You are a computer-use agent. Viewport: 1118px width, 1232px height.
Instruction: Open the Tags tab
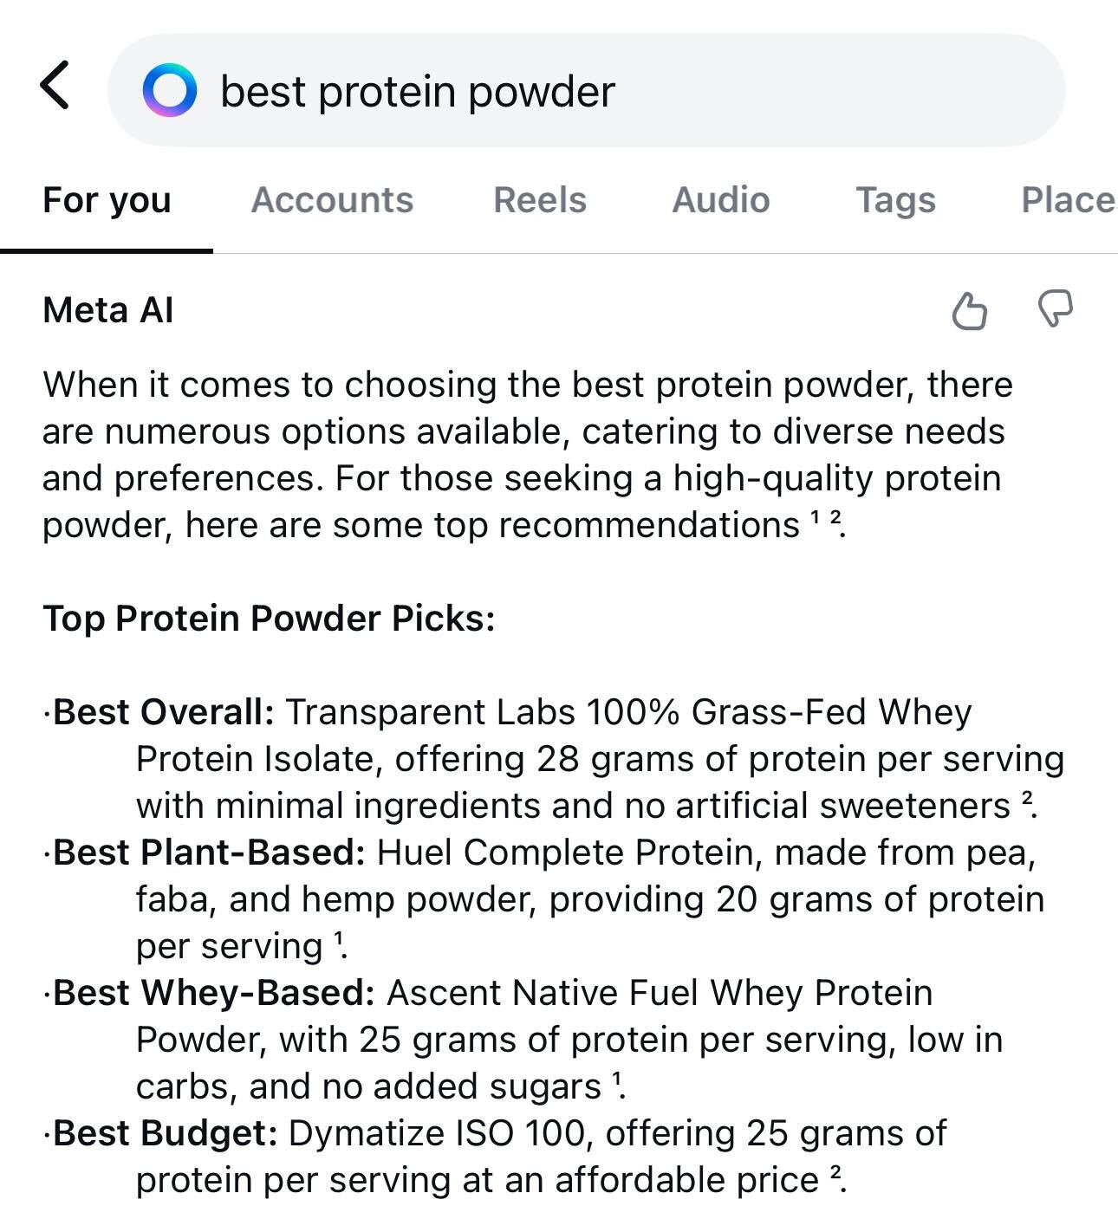click(x=895, y=201)
